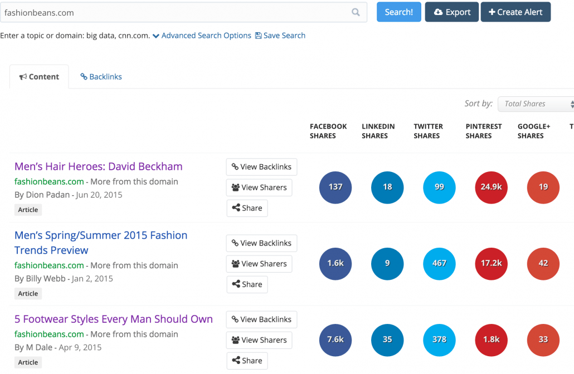
Task: Click Pinterest shares bubble showing 24.9k
Action: [x=492, y=187]
